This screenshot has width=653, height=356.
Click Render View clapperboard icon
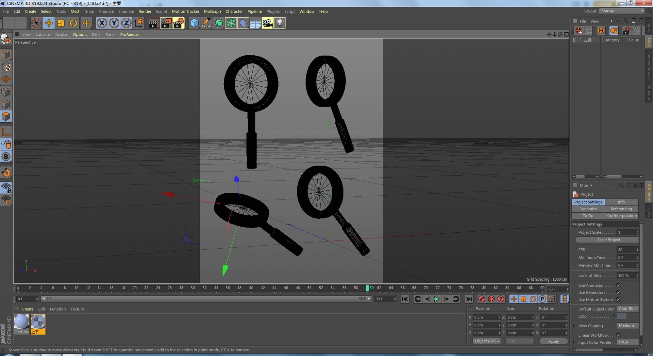point(153,23)
